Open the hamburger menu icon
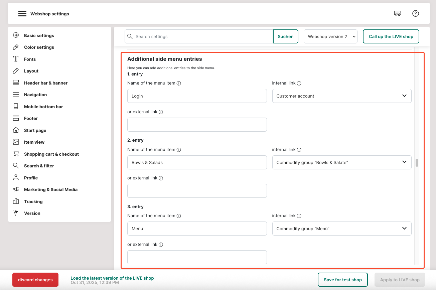 22,14
